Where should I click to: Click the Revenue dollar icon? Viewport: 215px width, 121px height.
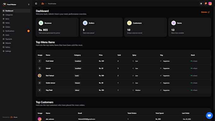click(x=41, y=23)
